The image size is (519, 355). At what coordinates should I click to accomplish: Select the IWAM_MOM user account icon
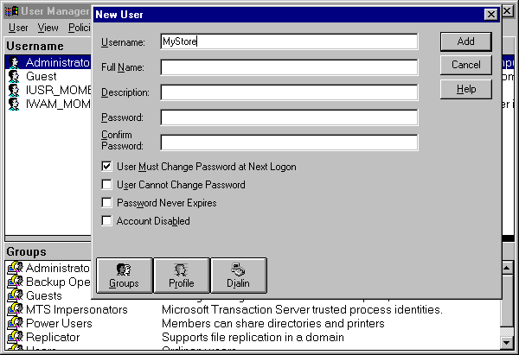15,105
